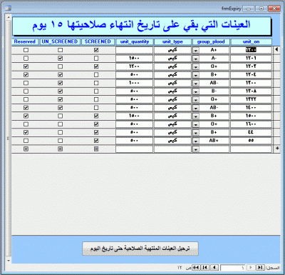This screenshot has width=285, height=275.
Task: Select the unit_on cell ١٣٢٢
Action: pyautogui.click(x=251, y=99)
